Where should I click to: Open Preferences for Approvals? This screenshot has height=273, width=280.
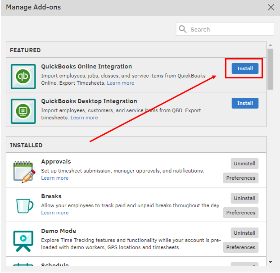point(241,178)
